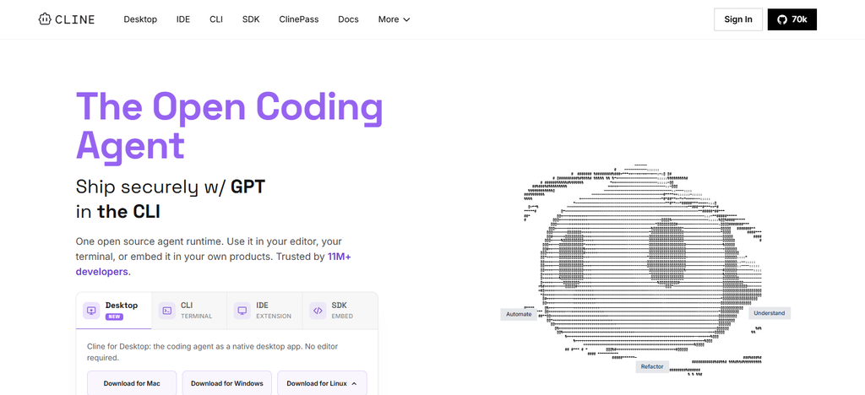Open CLI in the top navigation
The width and height of the screenshot is (865, 395).
(216, 19)
